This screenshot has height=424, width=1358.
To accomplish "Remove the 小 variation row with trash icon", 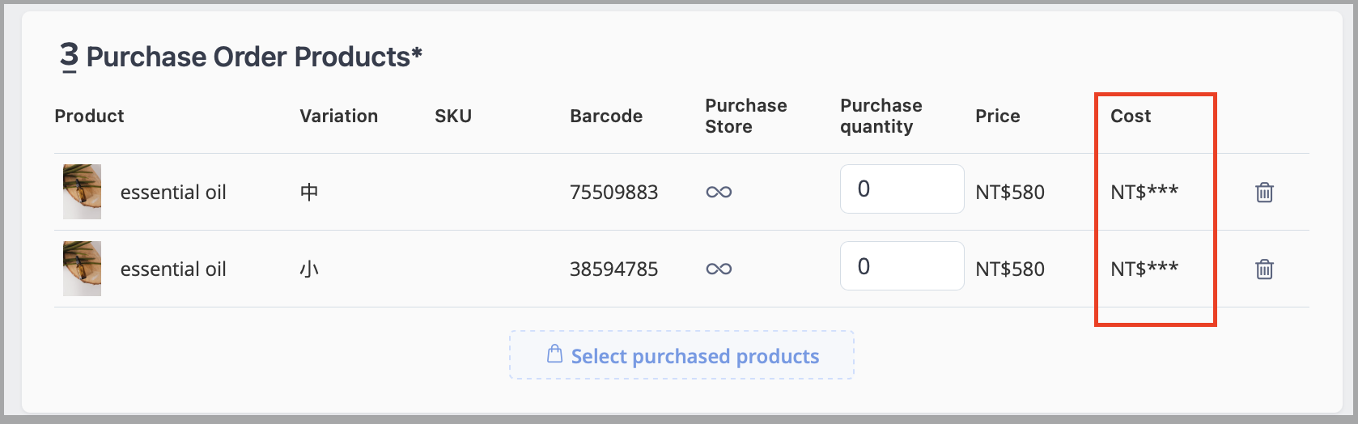I will coord(1264,269).
